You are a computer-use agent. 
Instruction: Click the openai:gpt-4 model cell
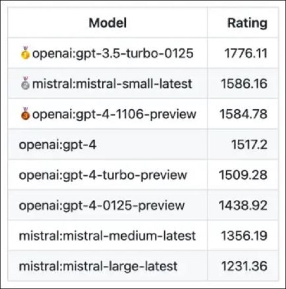point(58,144)
